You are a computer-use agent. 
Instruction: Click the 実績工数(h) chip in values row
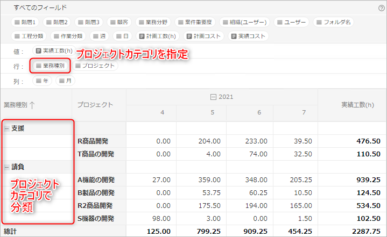click(x=54, y=51)
